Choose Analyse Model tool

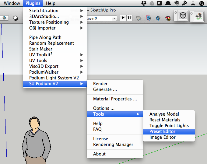coord(169,114)
